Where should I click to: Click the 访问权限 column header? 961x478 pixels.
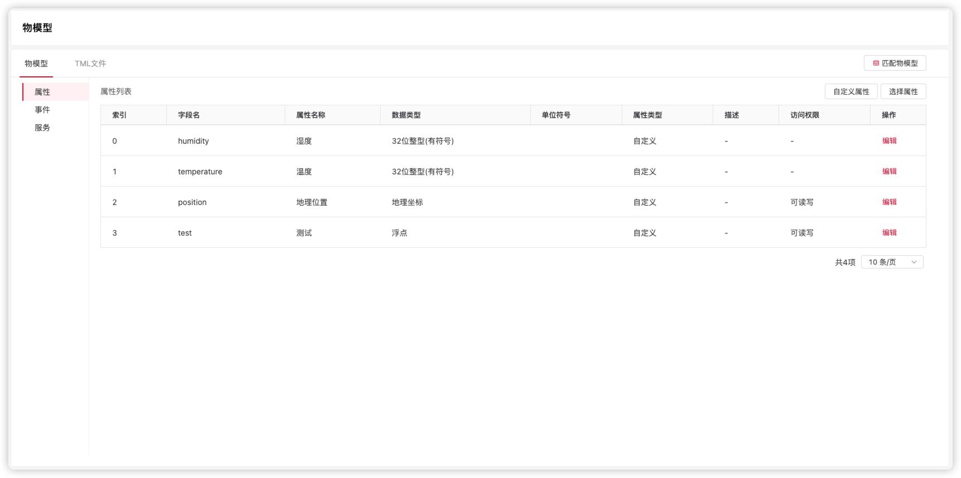coord(804,115)
